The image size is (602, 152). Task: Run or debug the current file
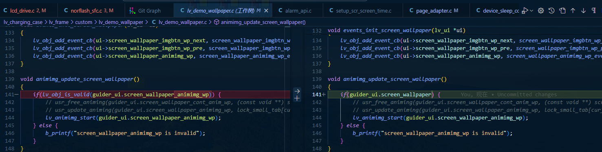525,11
